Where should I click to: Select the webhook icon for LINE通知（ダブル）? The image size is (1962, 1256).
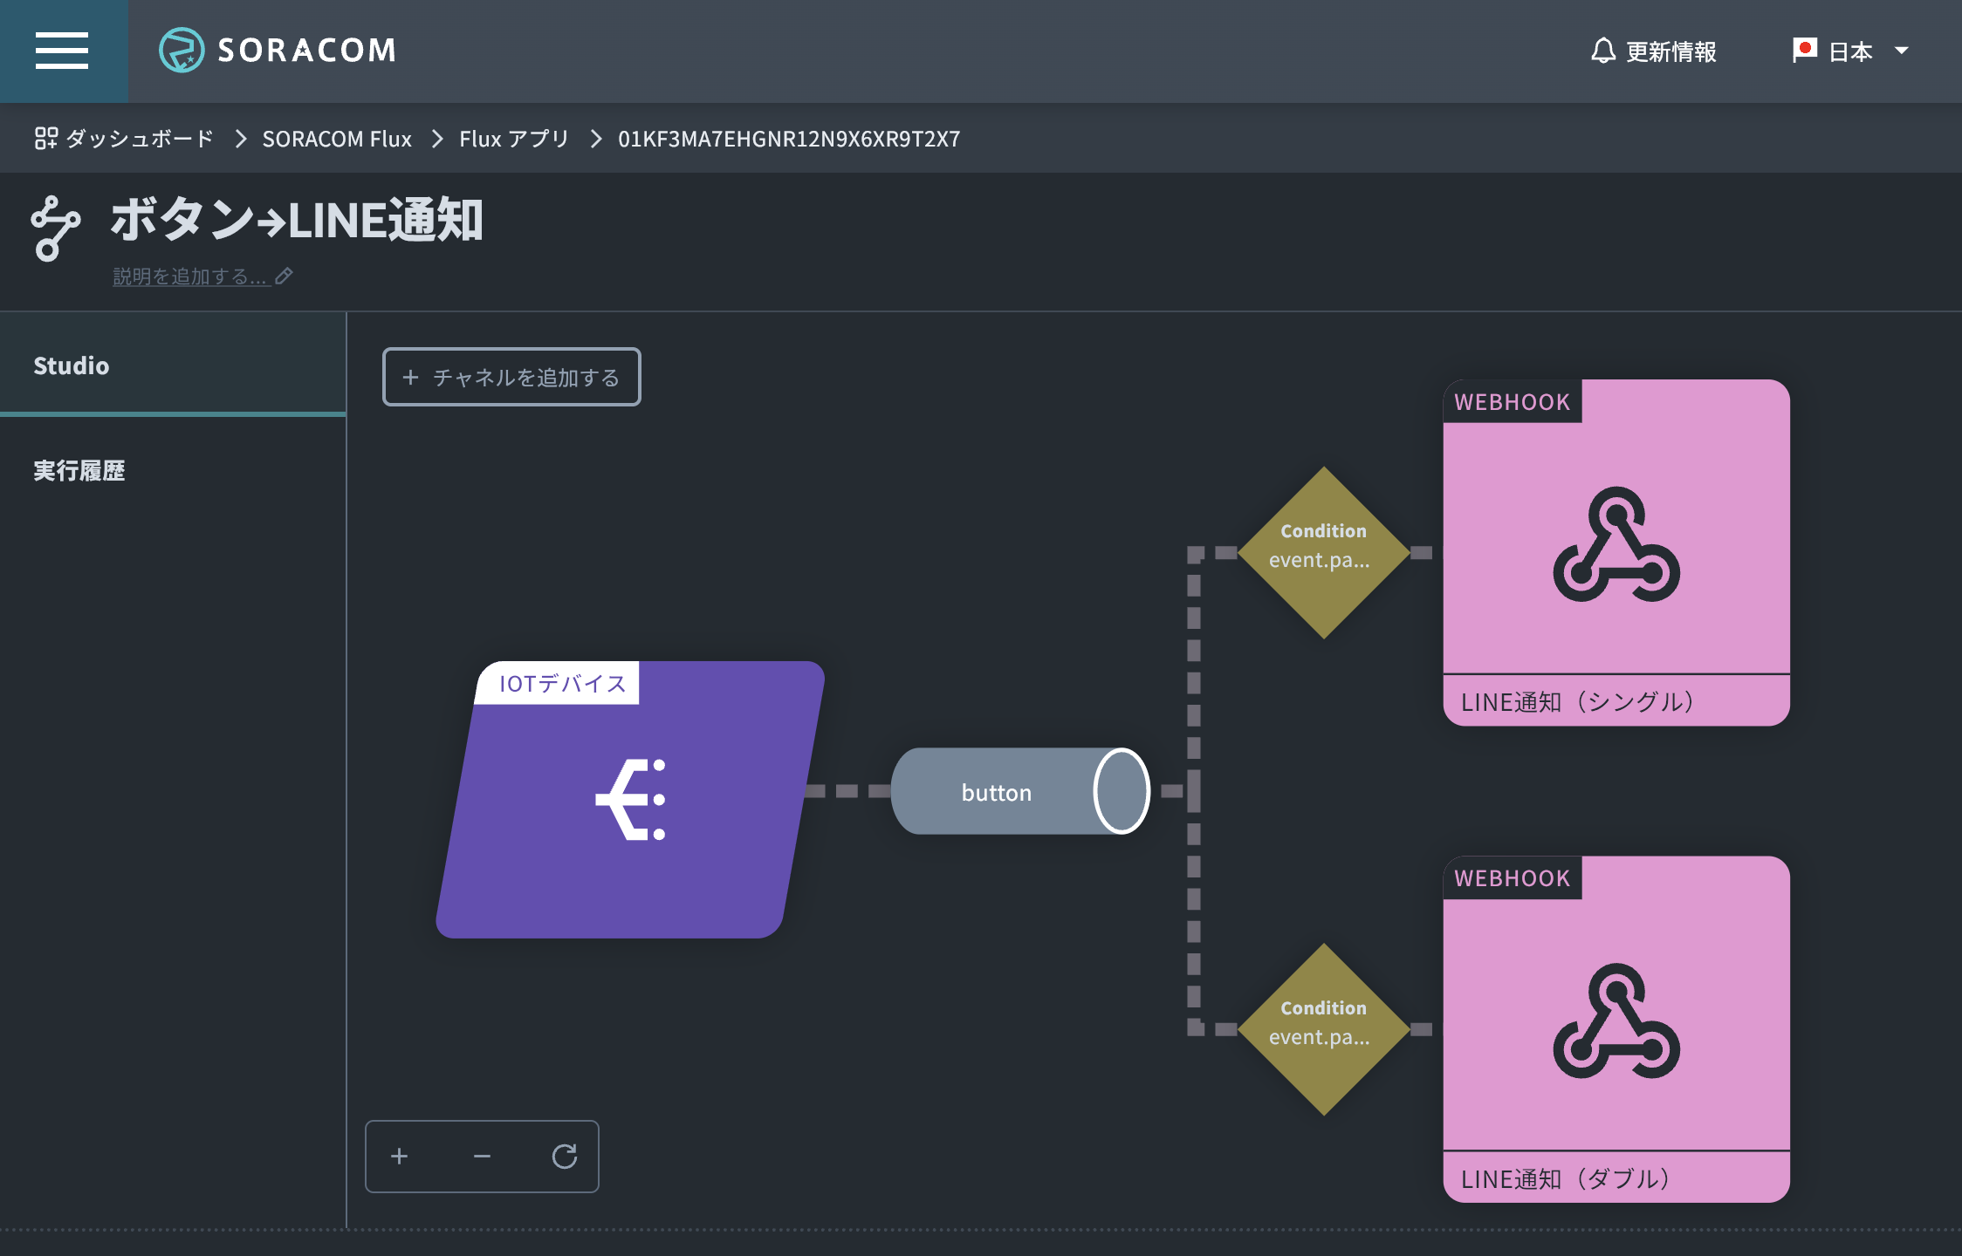[x=1616, y=1021]
